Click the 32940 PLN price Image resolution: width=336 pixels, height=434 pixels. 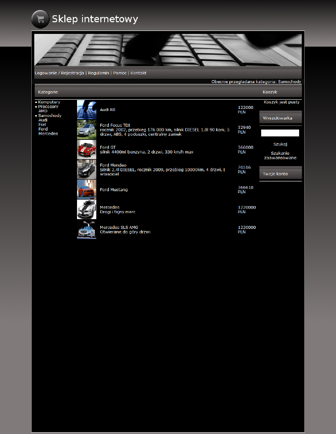pos(244,130)
